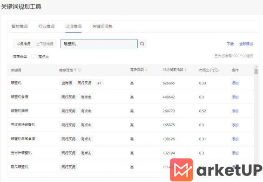Click the market bid value 0.33

202,83
